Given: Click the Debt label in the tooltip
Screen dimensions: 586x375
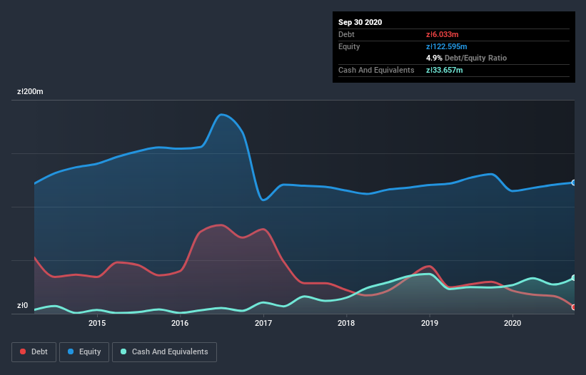Looking at the screenshot, I should (346, 34).
